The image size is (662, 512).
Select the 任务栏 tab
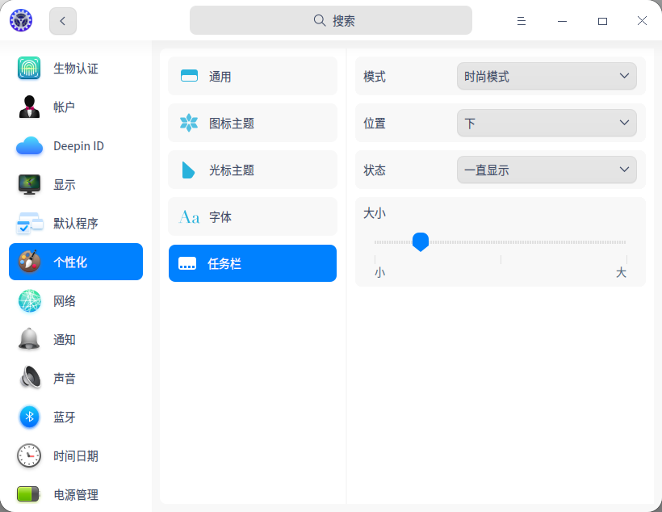tap(253, 263)
